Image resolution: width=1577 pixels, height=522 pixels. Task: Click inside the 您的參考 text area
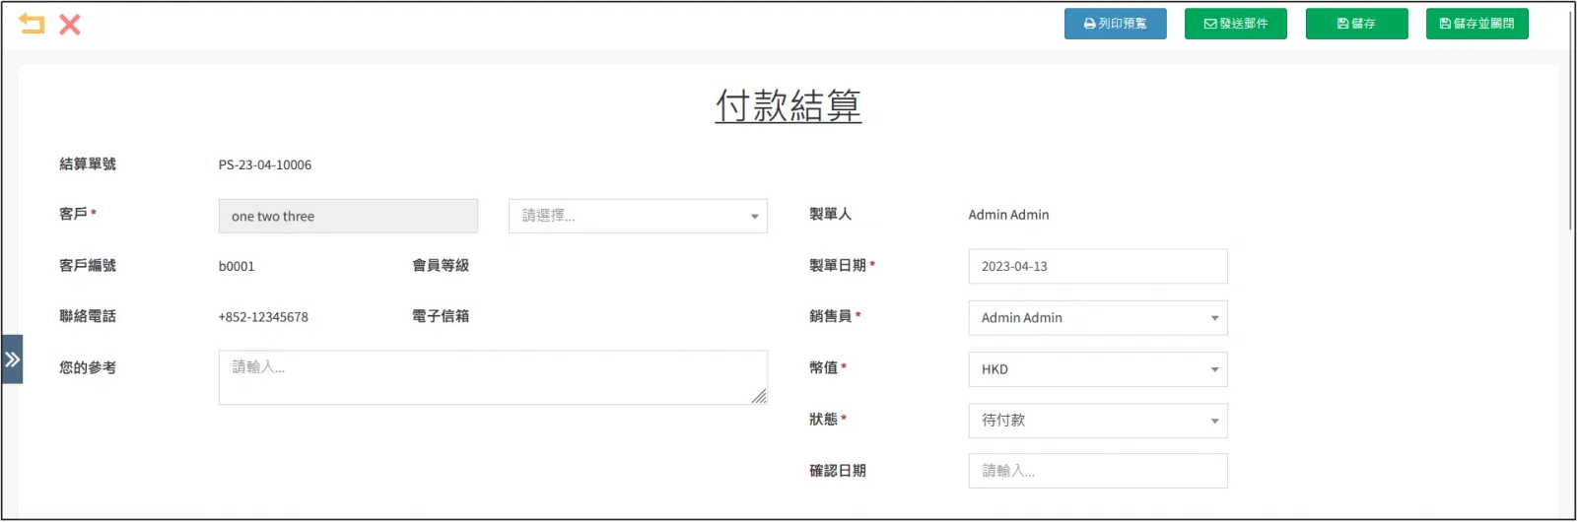(x=492, y=377)
